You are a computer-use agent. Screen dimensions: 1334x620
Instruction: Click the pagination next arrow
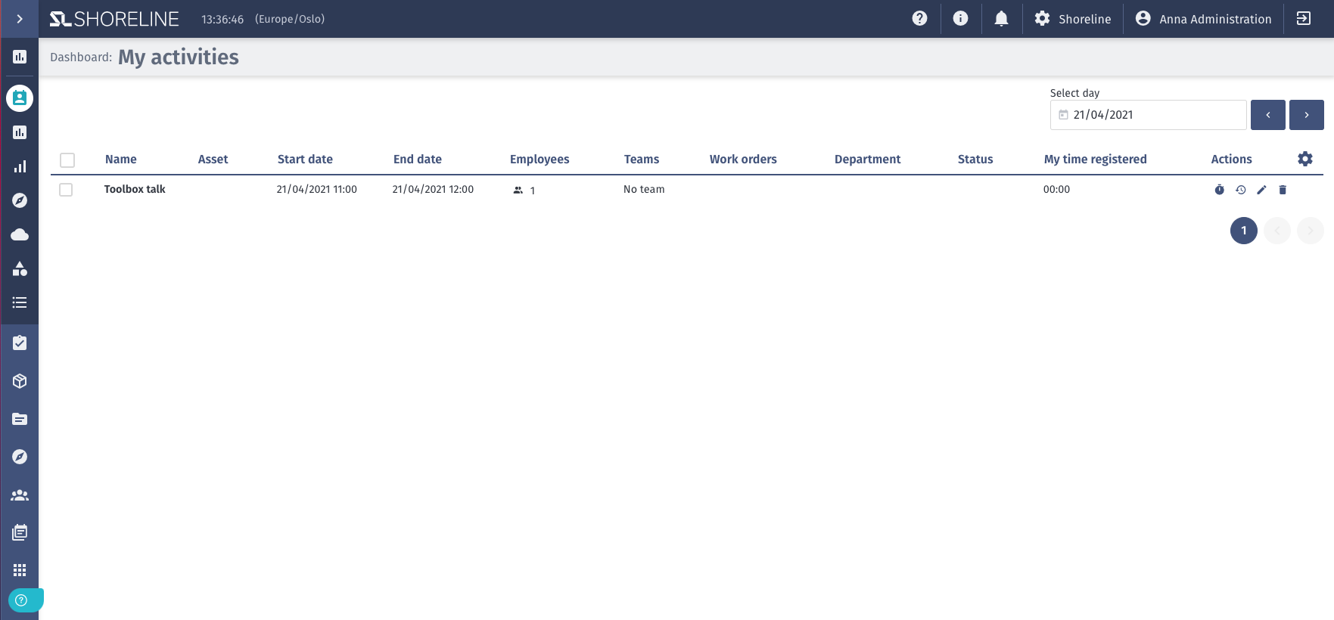pyautogui.click(x=1311, y=231)
